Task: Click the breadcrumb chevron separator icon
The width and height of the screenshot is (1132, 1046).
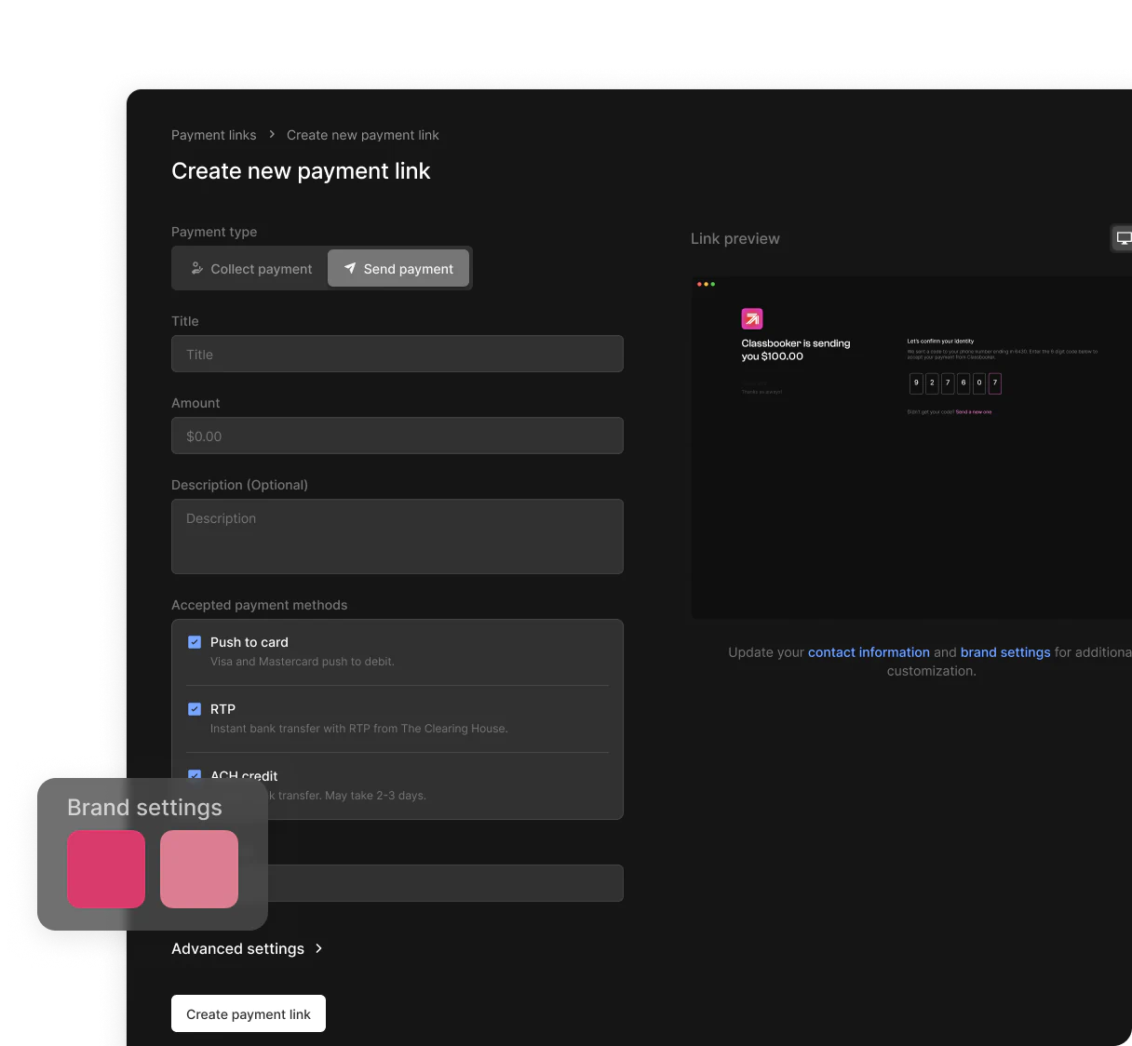Action: 272,135
